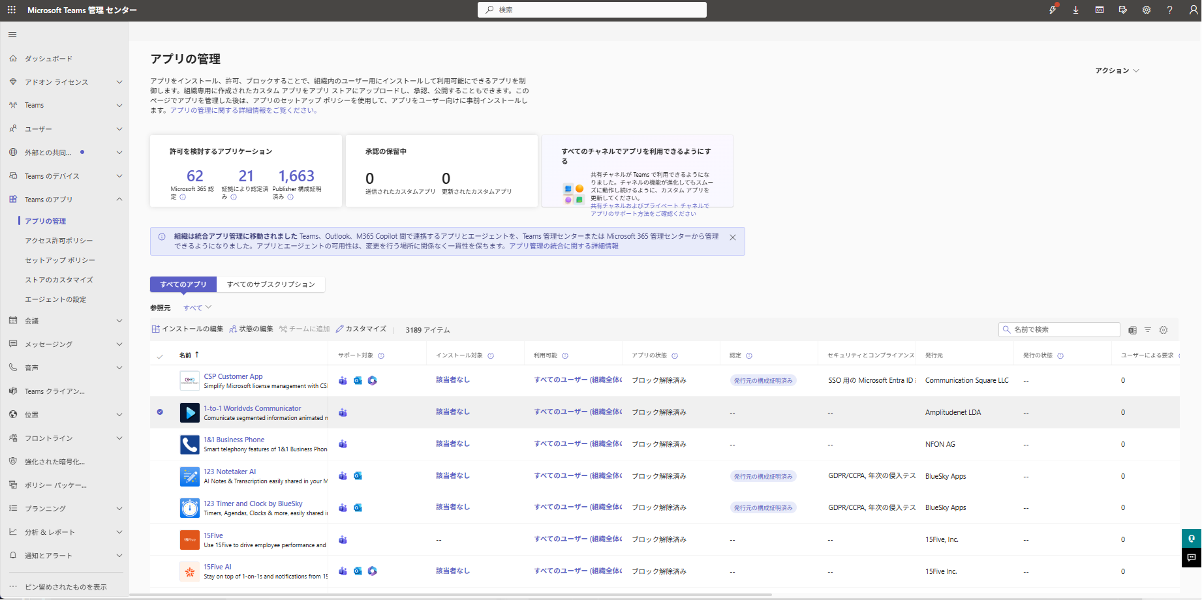Open the アクション dropdown
Screen dimensions: 1202x600
(1117, 70)
